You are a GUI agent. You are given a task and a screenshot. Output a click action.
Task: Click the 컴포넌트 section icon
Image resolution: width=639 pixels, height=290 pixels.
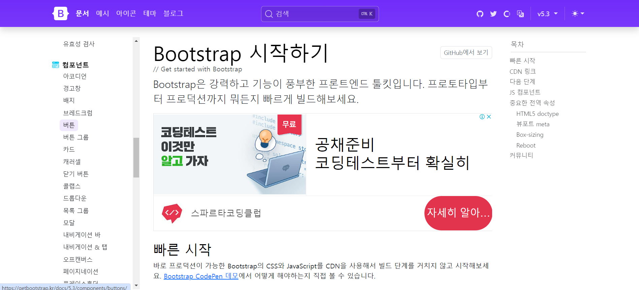coord(56,65)
